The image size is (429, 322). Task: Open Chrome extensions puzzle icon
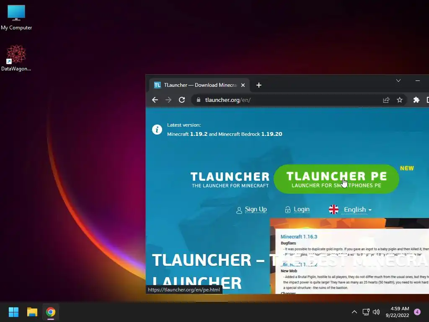416,100
